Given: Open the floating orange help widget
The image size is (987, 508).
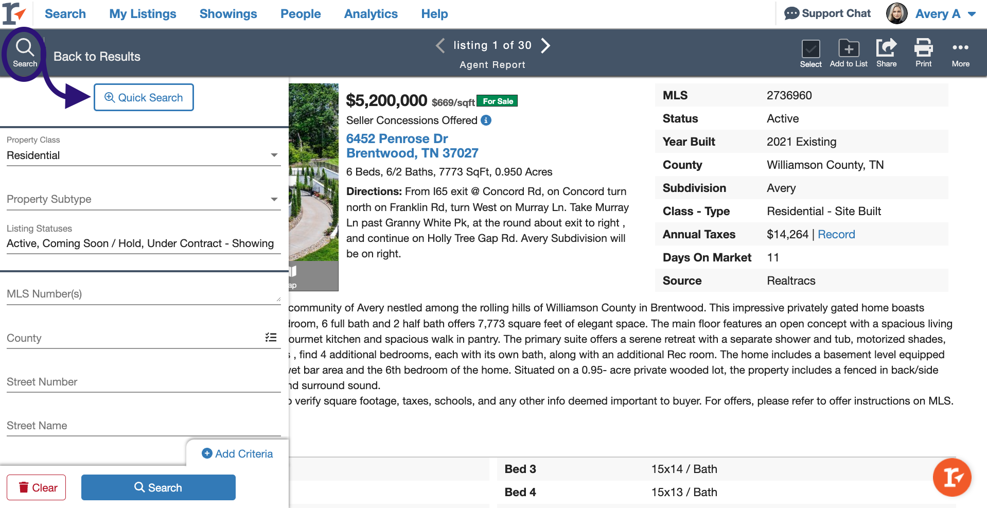Looking at the screenshot, I should click(951, 477).
